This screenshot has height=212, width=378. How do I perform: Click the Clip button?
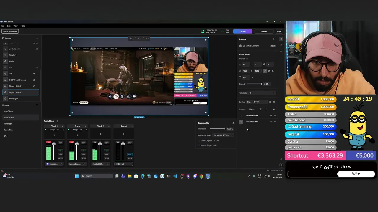pyautogui.click(x=279, y=32)
